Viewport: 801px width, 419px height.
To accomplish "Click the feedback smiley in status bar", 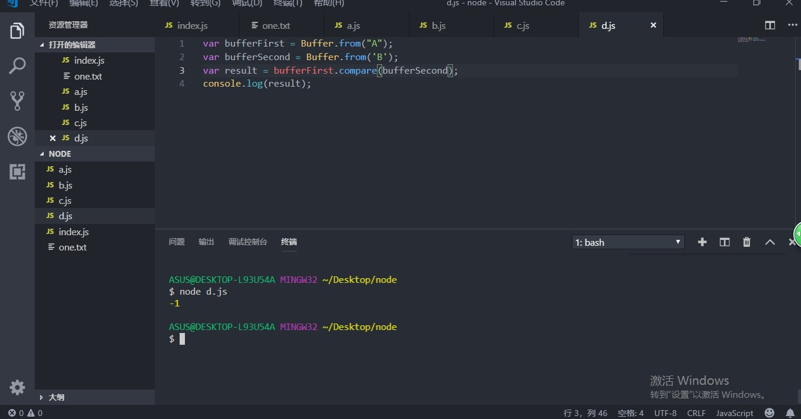I will [769, 413].
